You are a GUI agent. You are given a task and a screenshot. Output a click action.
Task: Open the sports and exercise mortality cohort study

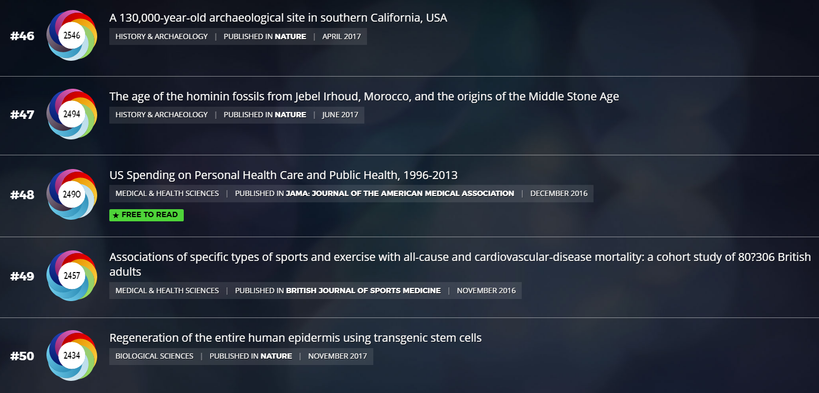[460, 265]
